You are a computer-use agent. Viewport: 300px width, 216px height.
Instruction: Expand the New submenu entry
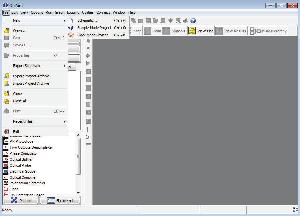(x=35, y=20)
